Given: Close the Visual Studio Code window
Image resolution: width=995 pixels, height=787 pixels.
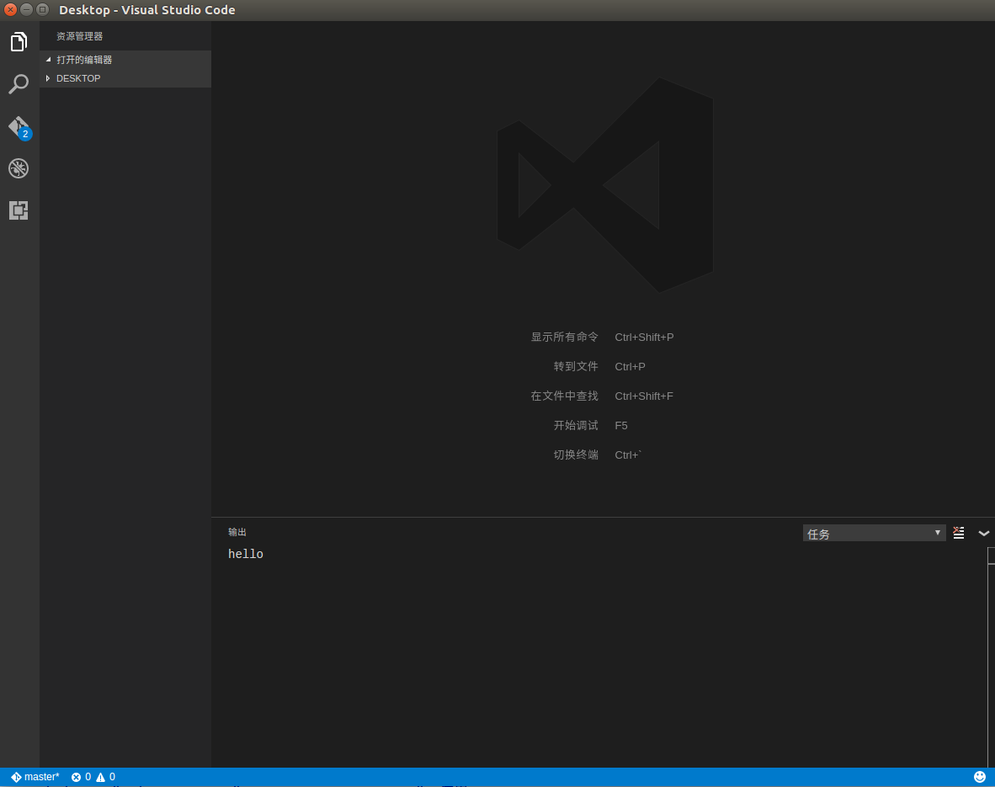Looking at the screenshot, I should (10, 9).
